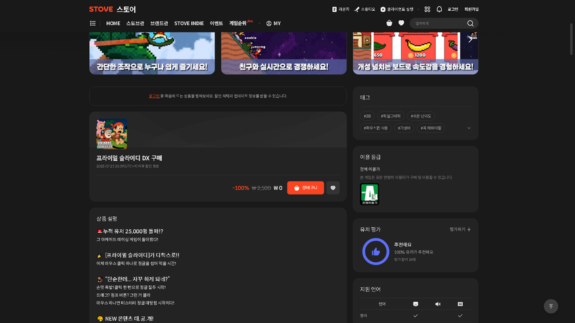Click the 로그인 link in the header
The image size is (575, 323).
pos(453,9)
